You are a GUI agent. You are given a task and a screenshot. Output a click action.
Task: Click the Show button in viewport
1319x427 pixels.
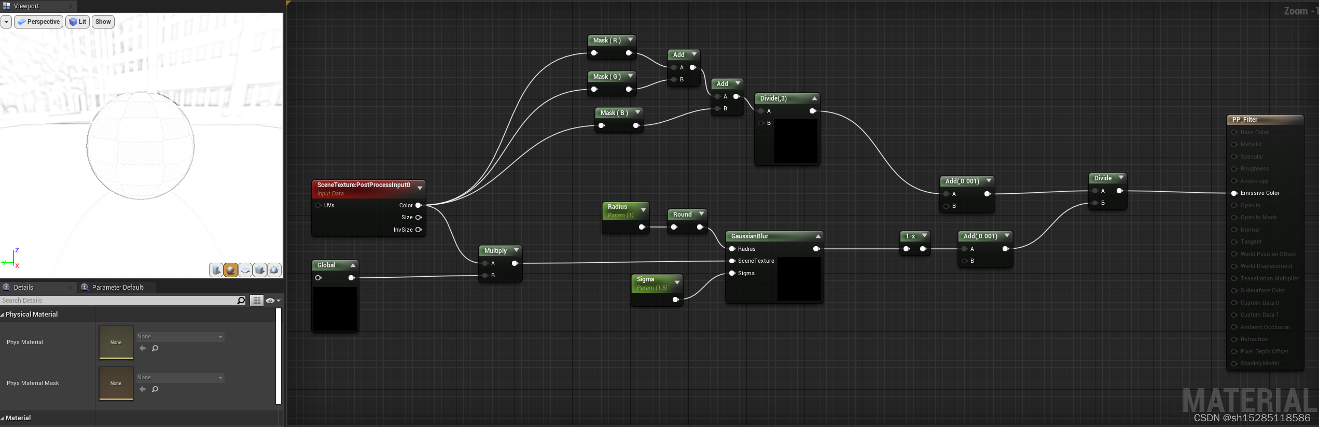103,22
